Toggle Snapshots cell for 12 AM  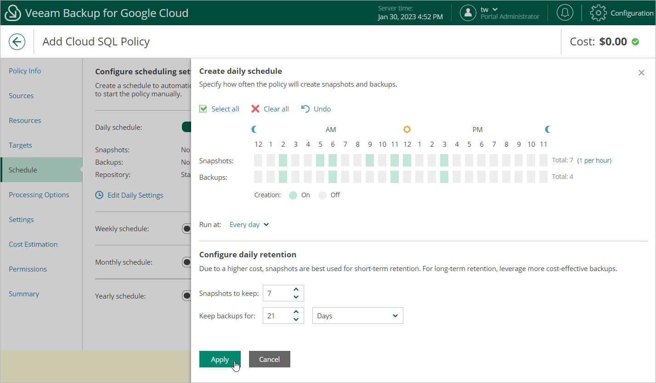(x=258, y=161)
